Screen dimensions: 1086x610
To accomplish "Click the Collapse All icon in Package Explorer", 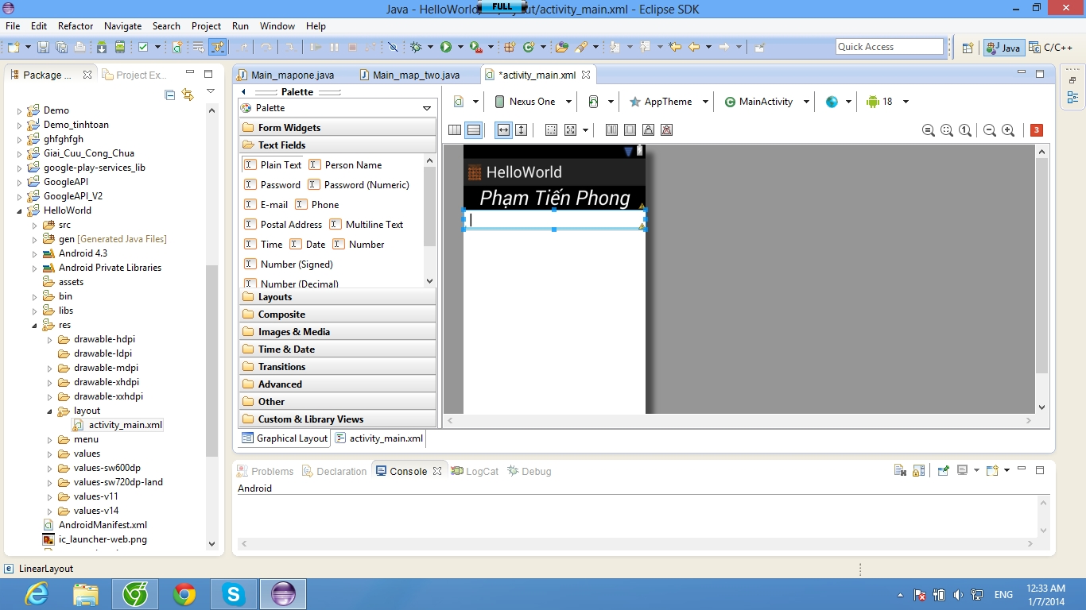I will click(x=169, y=95).
